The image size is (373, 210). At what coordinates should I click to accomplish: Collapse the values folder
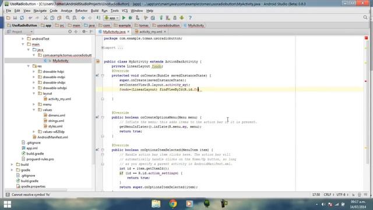[x=34, y=110]
